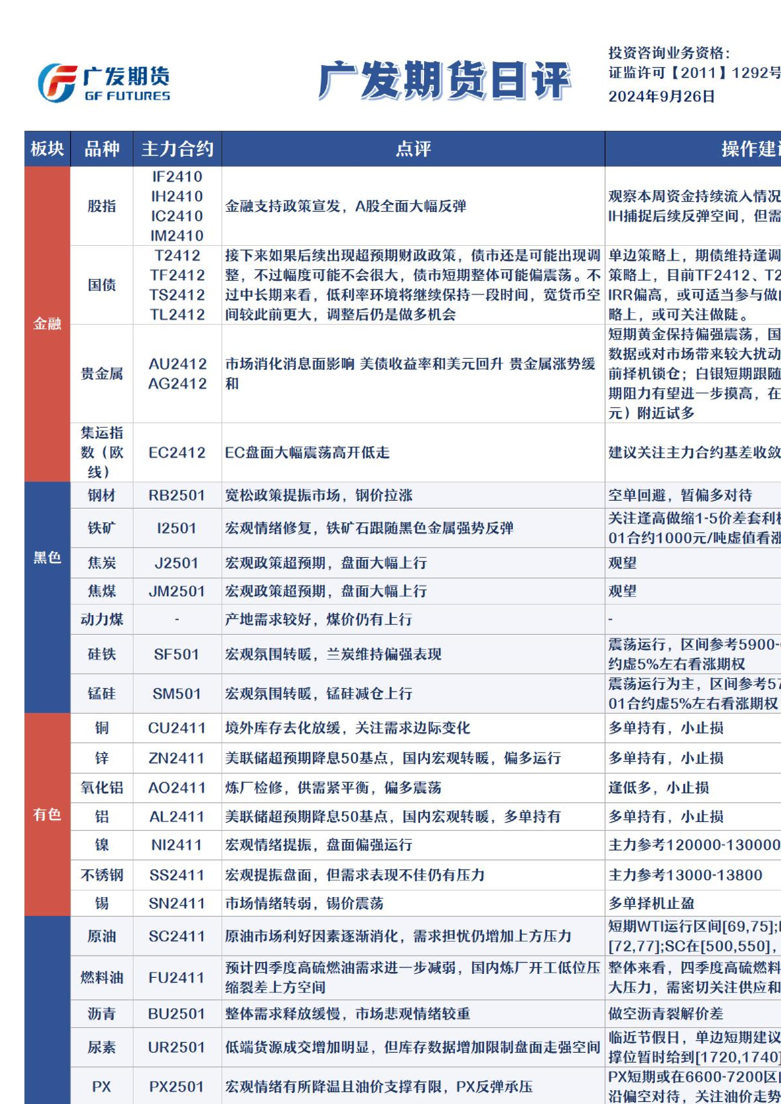
Task: Click the 铜 variety cell
Action: [x=102, y=728]
